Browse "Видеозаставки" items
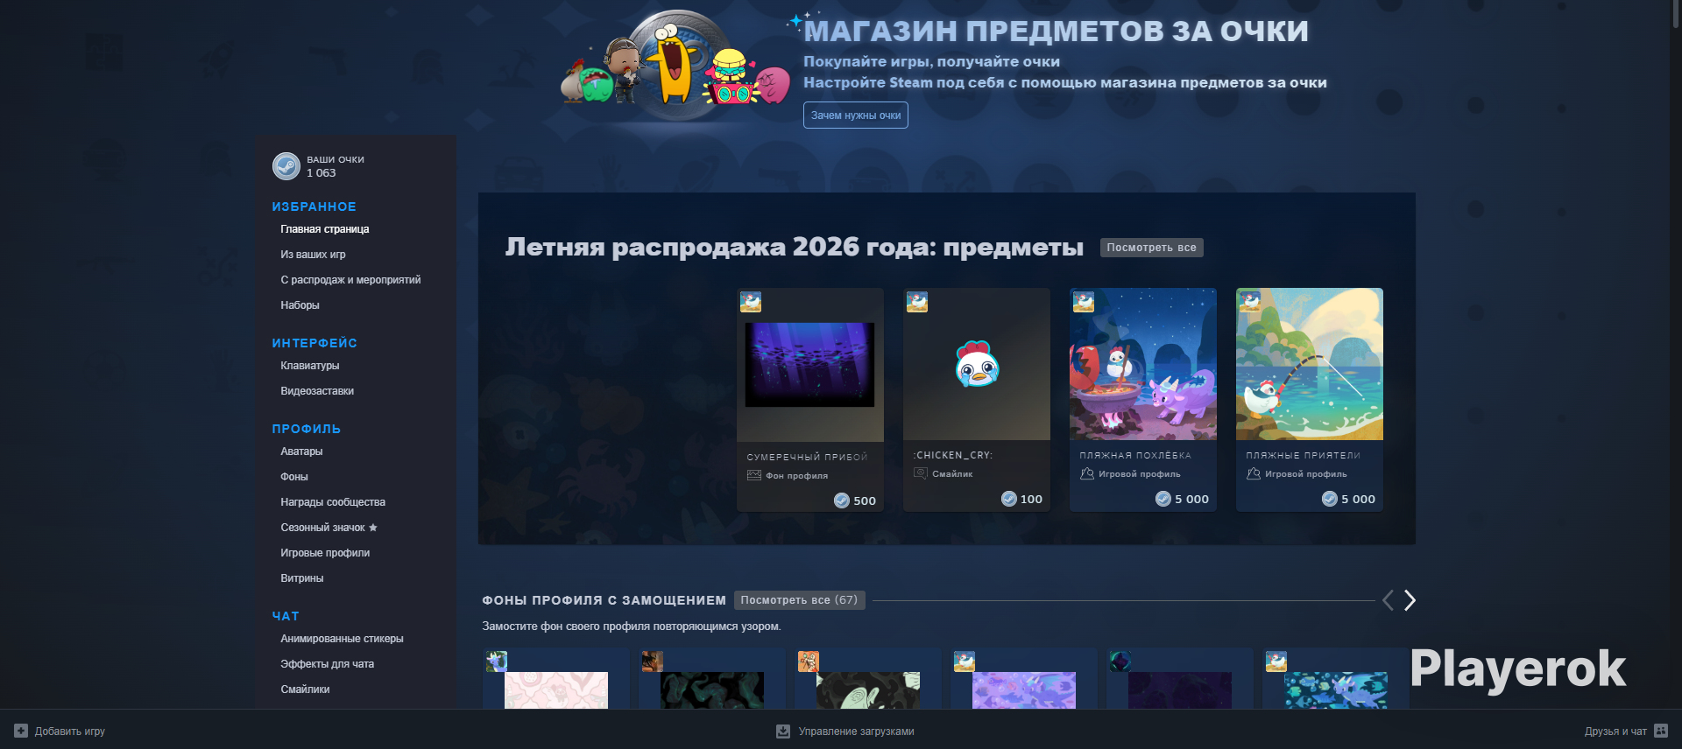The height and width of the screenshot is (749, 1682). coord(317,391)
